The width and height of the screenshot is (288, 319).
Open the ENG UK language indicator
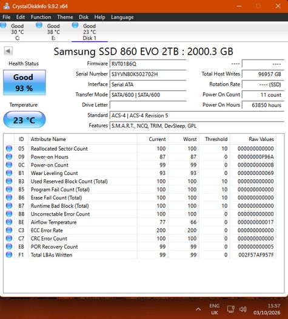point(215,309)
